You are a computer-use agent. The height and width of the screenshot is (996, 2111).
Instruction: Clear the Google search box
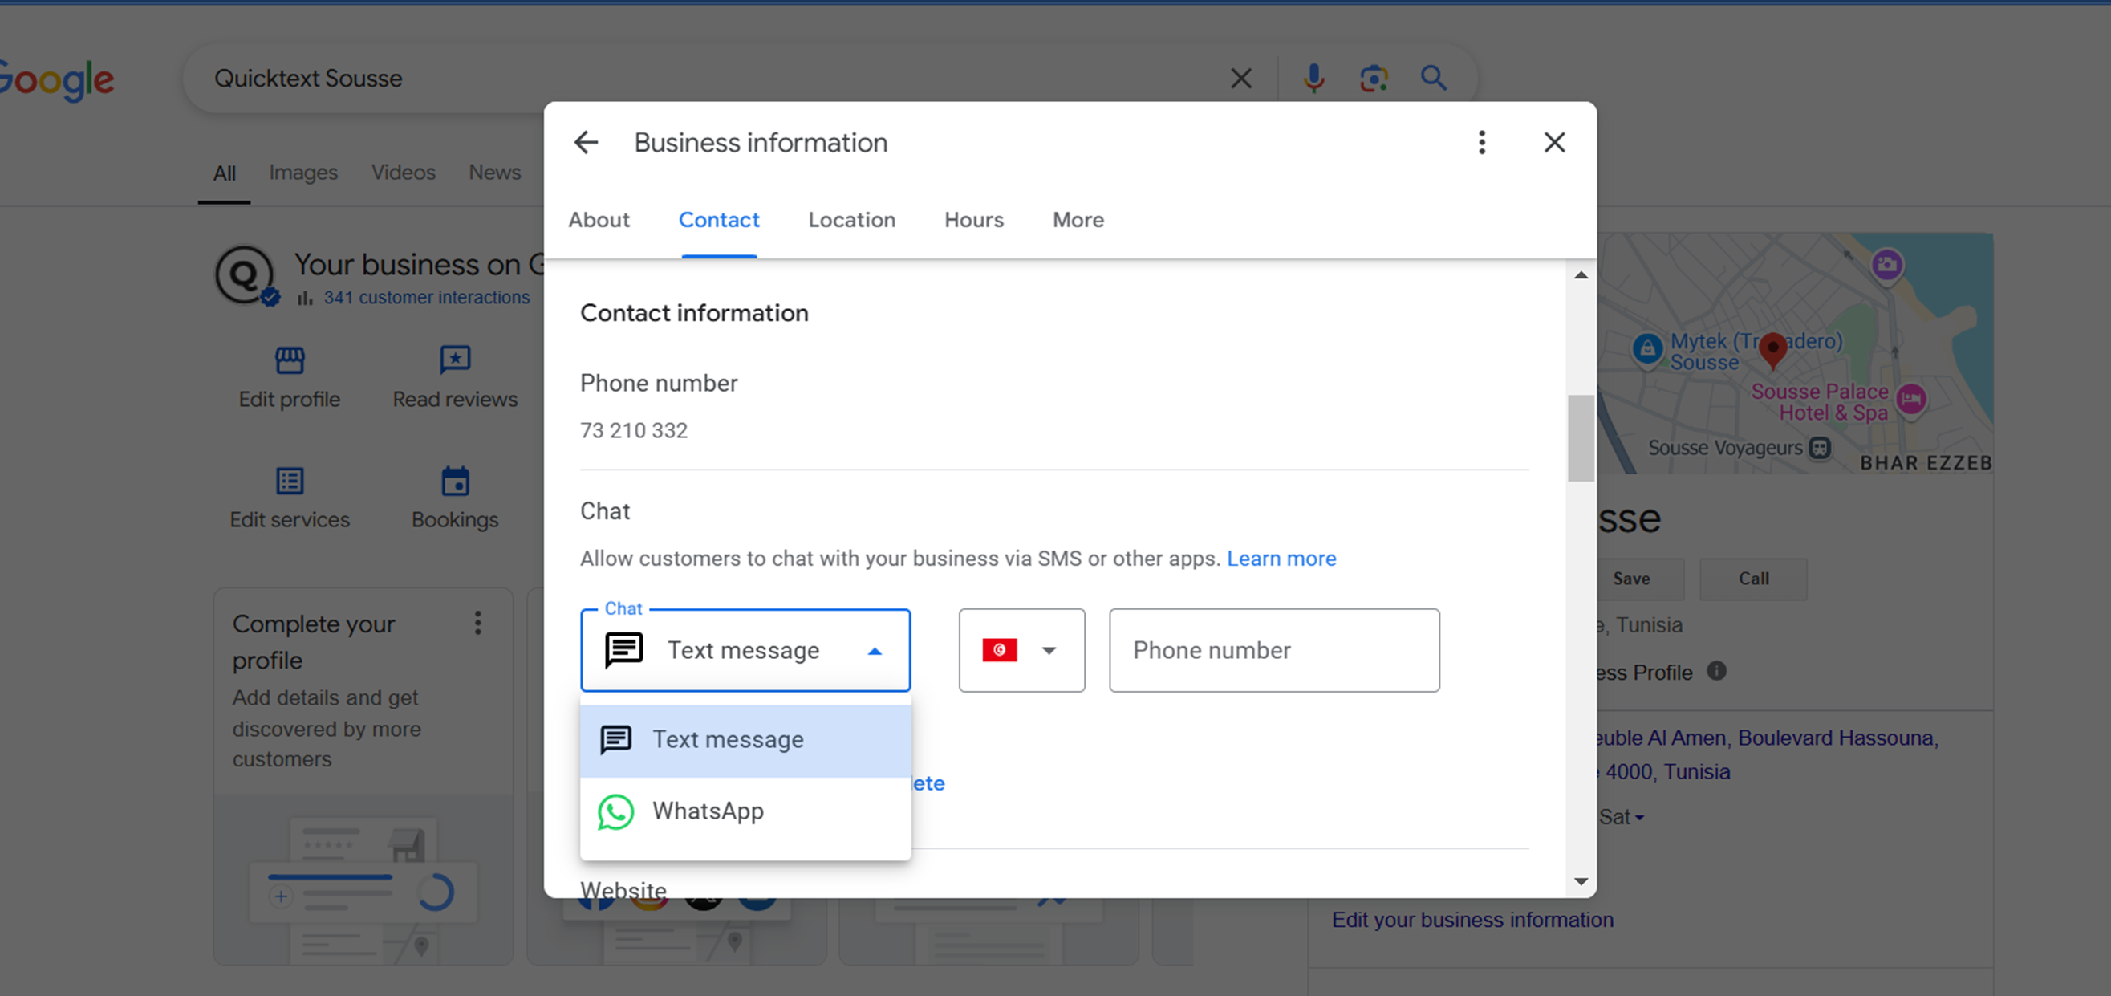(1241, 79)
